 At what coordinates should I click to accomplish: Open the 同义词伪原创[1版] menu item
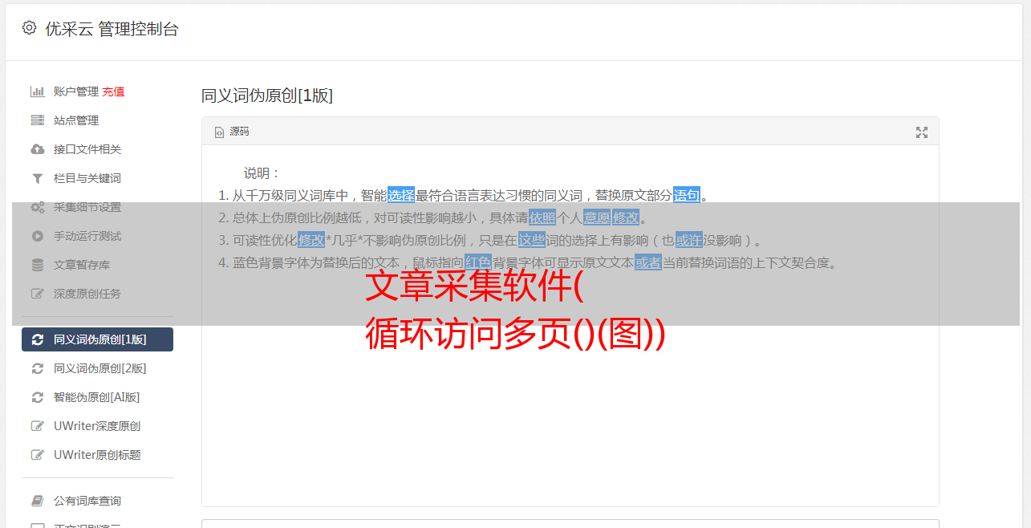coord(97,339)
